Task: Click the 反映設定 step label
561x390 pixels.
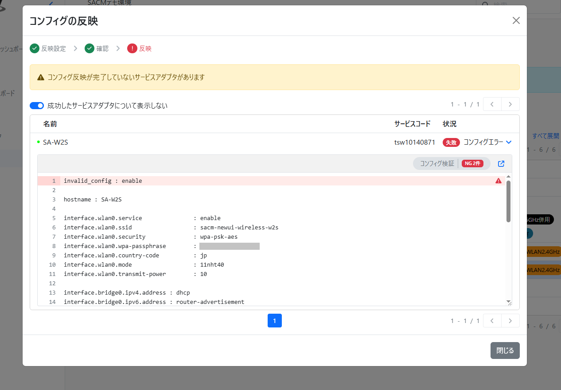Action: (x=54, y=49)
